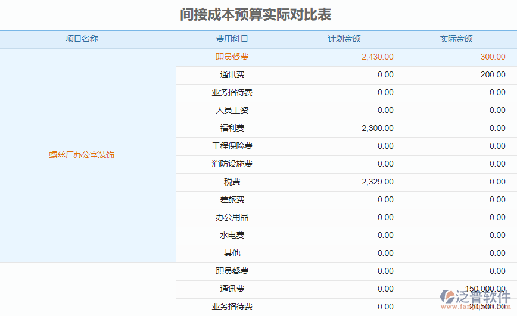
Task: Select the 人员工资 expense row
Action: (232, 111)
